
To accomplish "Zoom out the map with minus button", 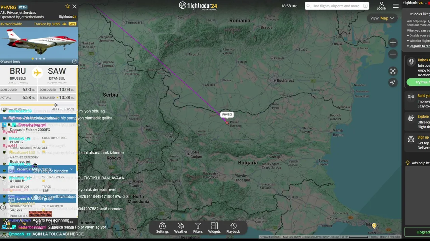I will pos(393,54).
